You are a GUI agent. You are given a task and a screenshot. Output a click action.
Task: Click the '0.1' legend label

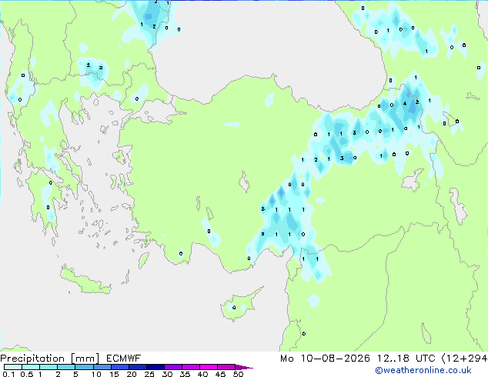(8, 374)
